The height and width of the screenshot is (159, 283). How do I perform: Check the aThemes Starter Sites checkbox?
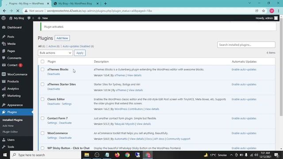[42, 84]
